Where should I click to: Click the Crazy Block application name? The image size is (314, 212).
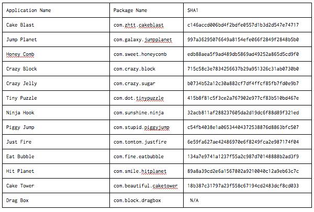[x=21, y=68]
